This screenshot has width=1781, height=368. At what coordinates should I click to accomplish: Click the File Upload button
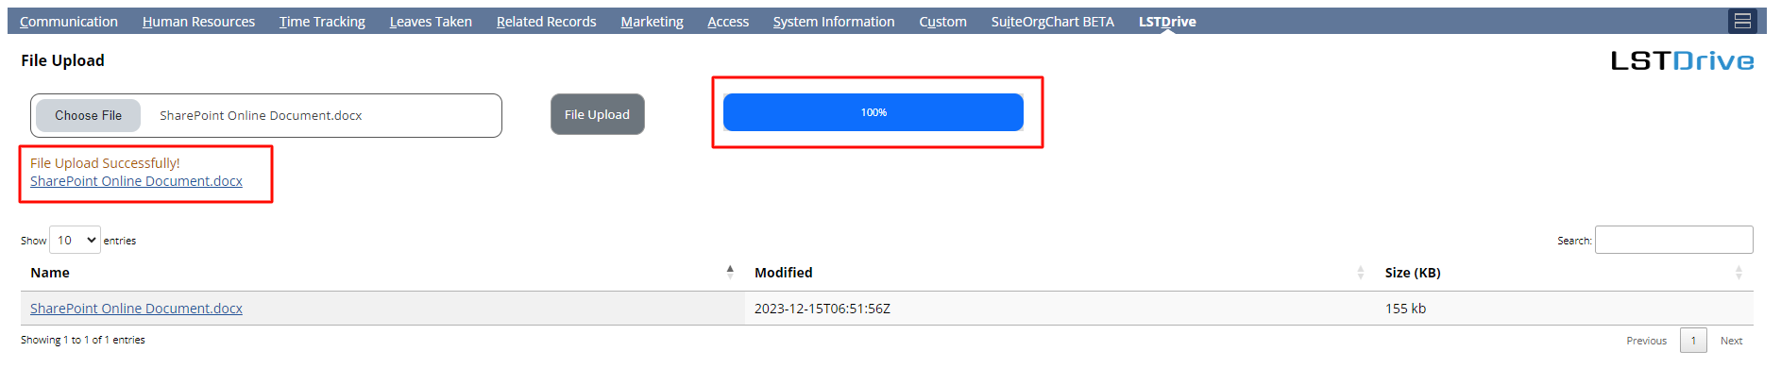pos(597,114)
